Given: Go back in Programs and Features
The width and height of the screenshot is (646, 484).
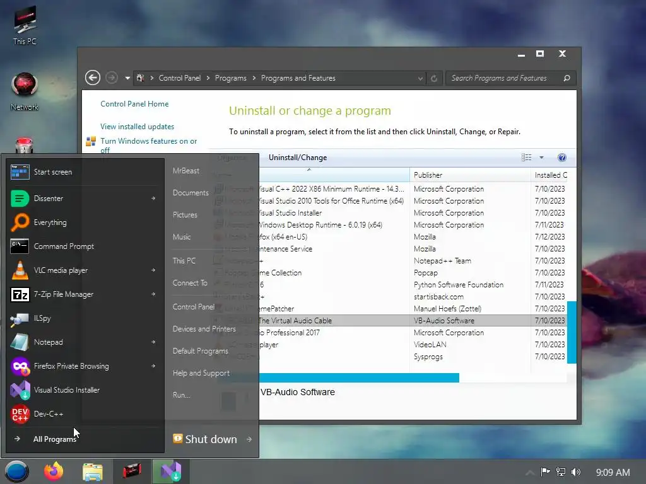Looking at the screenshot, I should pos(93,78).
